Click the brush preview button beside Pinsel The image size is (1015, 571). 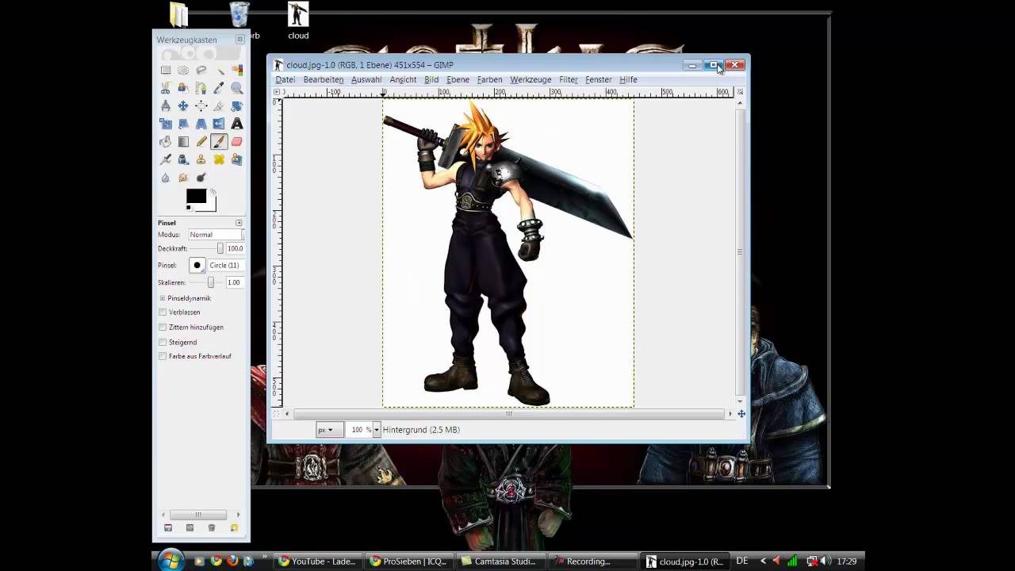(x=197, y=265)
